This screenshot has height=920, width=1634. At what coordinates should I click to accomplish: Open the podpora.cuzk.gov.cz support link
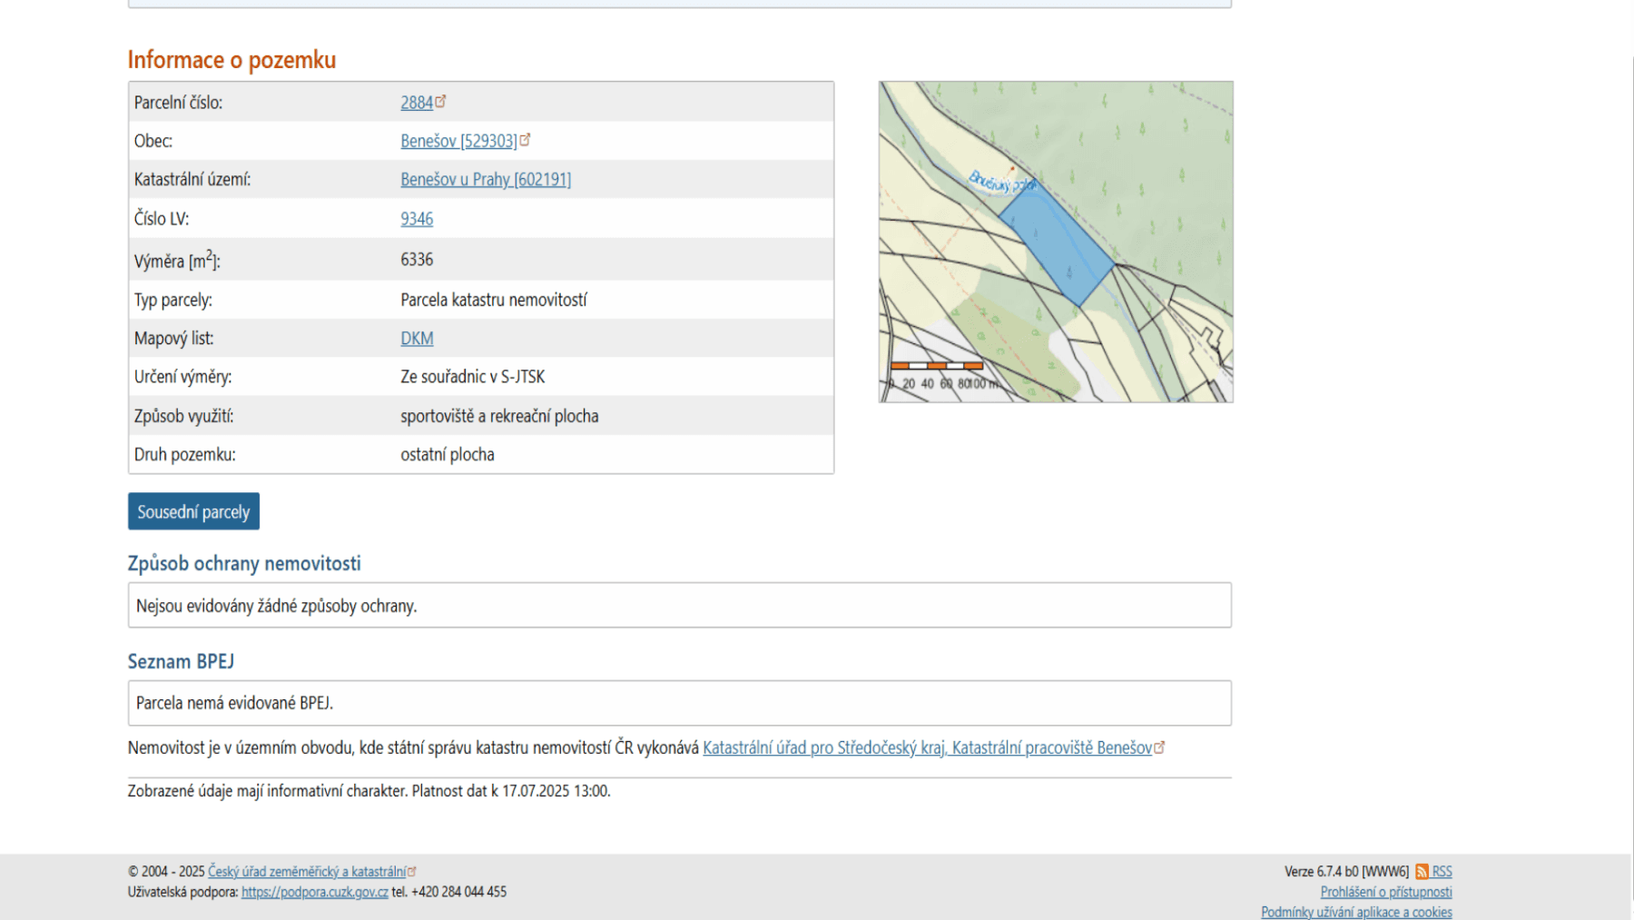pyautogui.click(x=314, y=892)
